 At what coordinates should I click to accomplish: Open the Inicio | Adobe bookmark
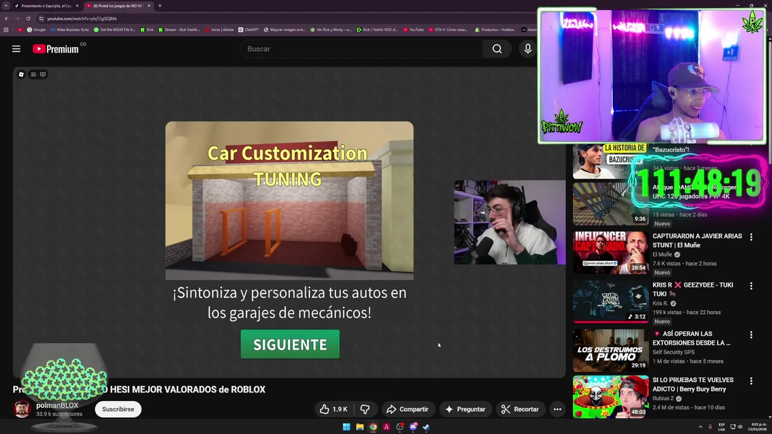(220, 30)
